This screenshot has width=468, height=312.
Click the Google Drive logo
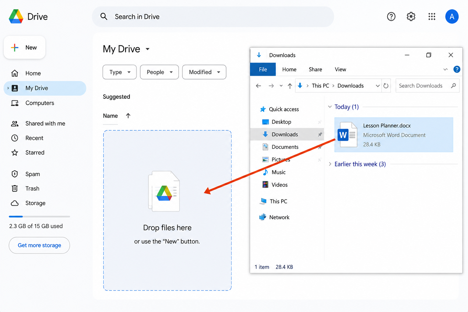pos(16,16)
